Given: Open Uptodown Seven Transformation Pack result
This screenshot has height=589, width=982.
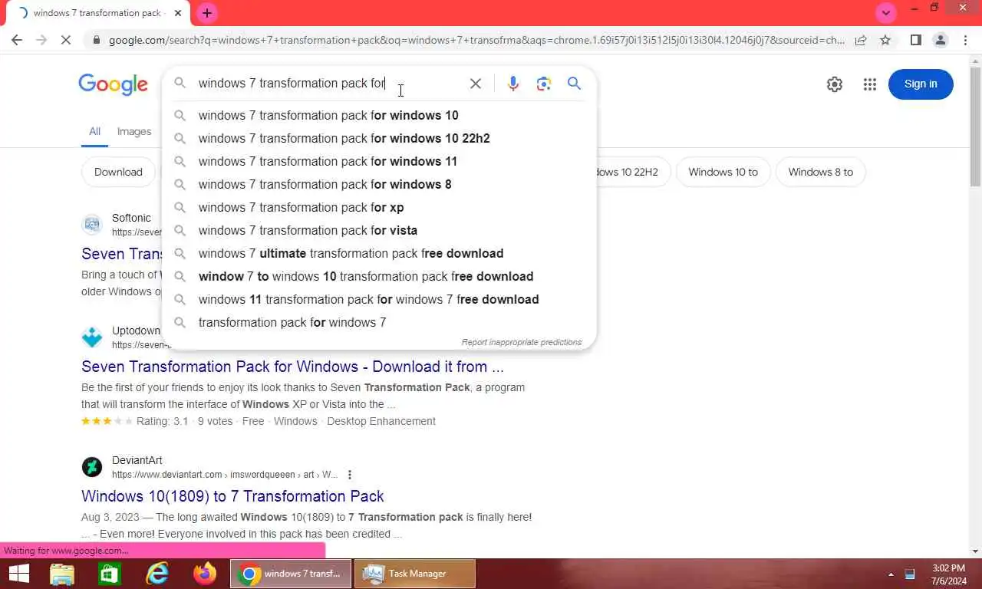Looking at the screenshot, I should [x=292, y=367].
